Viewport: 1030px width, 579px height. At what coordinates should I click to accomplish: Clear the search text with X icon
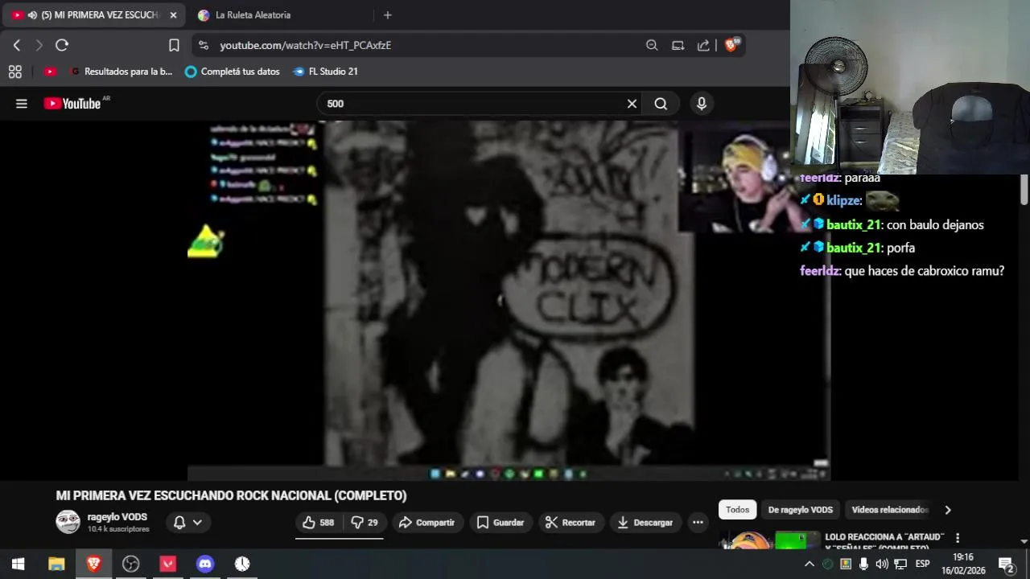coord(632,103)
